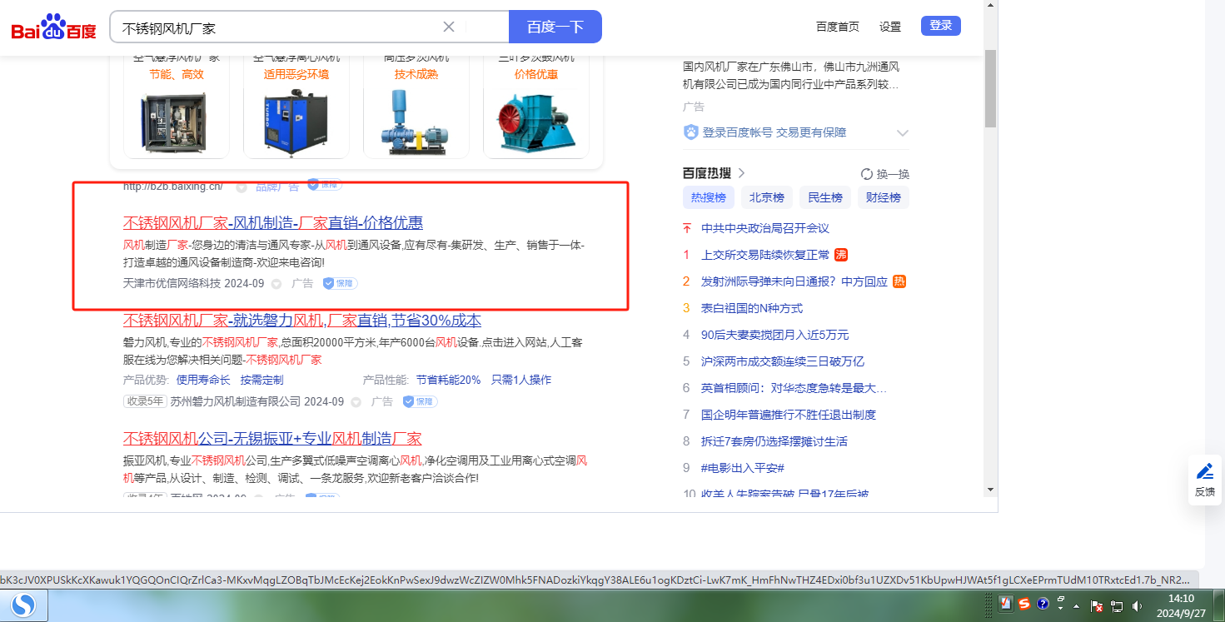This screenshot has height=622, width=1225.
Task: Select the 热搜榜 tab
Action: pyautogui.click(x=709, y=197)
